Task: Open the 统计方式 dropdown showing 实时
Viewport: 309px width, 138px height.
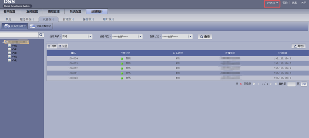Action: click(x=77, y=36)
